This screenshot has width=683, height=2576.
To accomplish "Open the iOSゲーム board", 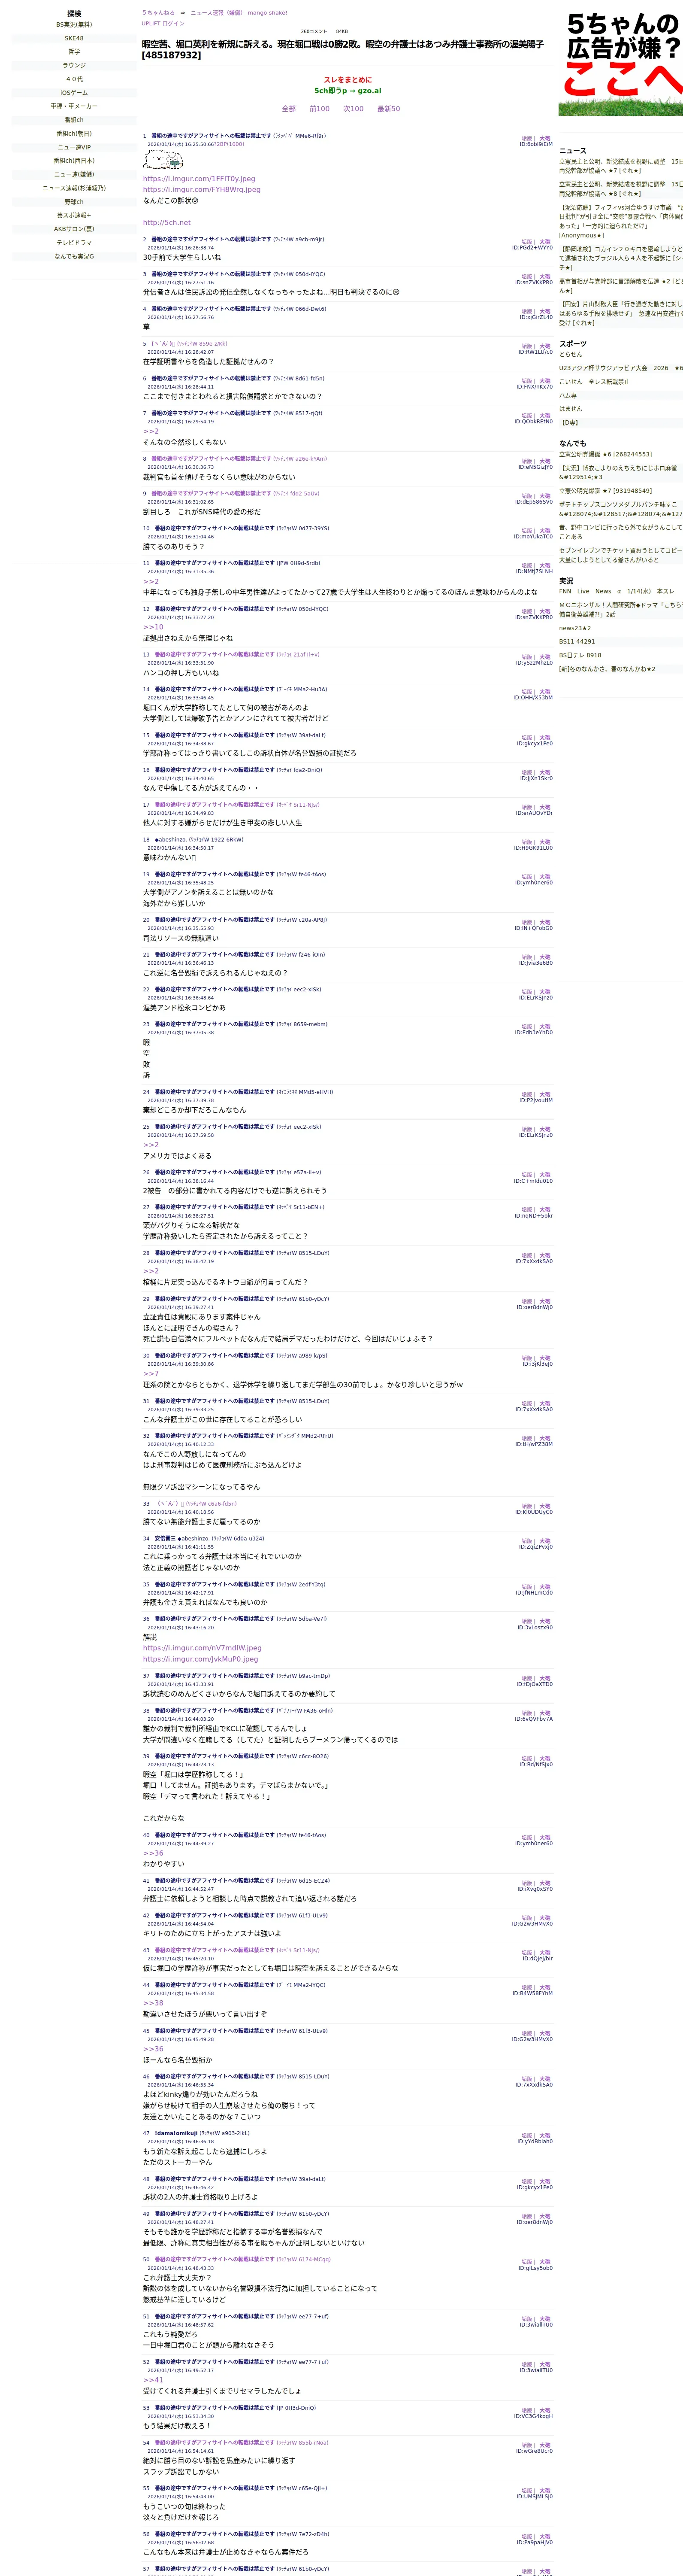I will pyautogui.click(x=74, y=93).
